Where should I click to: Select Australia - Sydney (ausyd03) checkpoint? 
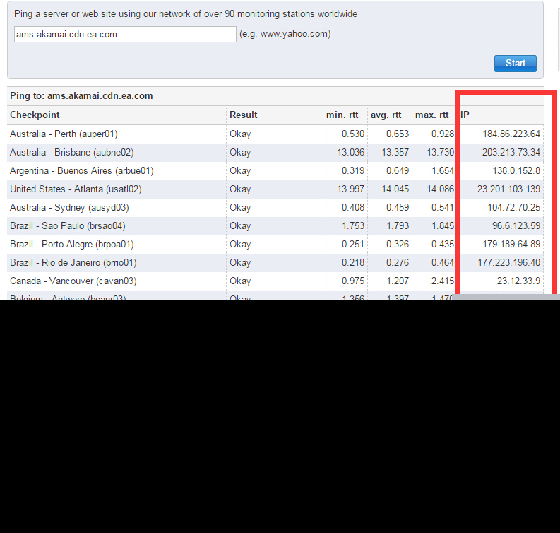tap(69, 208)
